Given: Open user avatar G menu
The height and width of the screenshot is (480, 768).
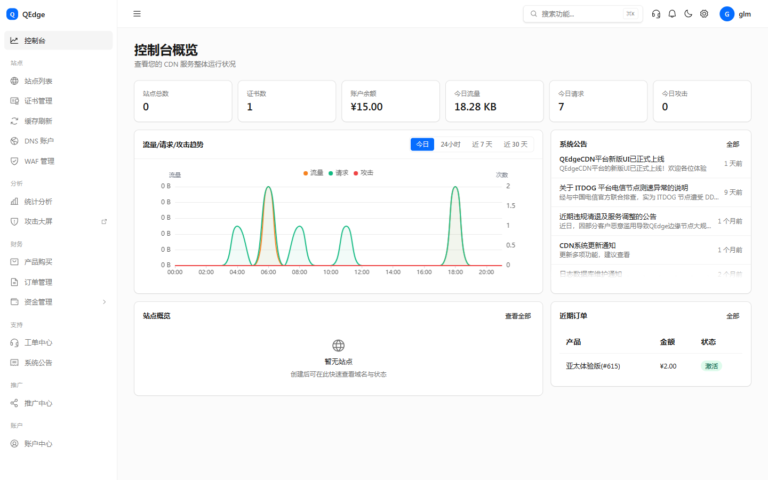Looking at the screenshot, I should tap(727, 14).
